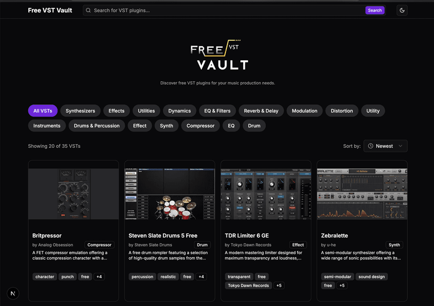Click the realistic tag

point(168,277)
